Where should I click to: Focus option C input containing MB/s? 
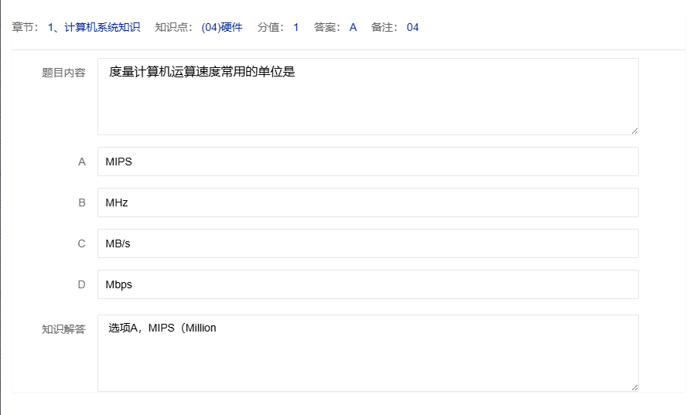tap(367, 243)
